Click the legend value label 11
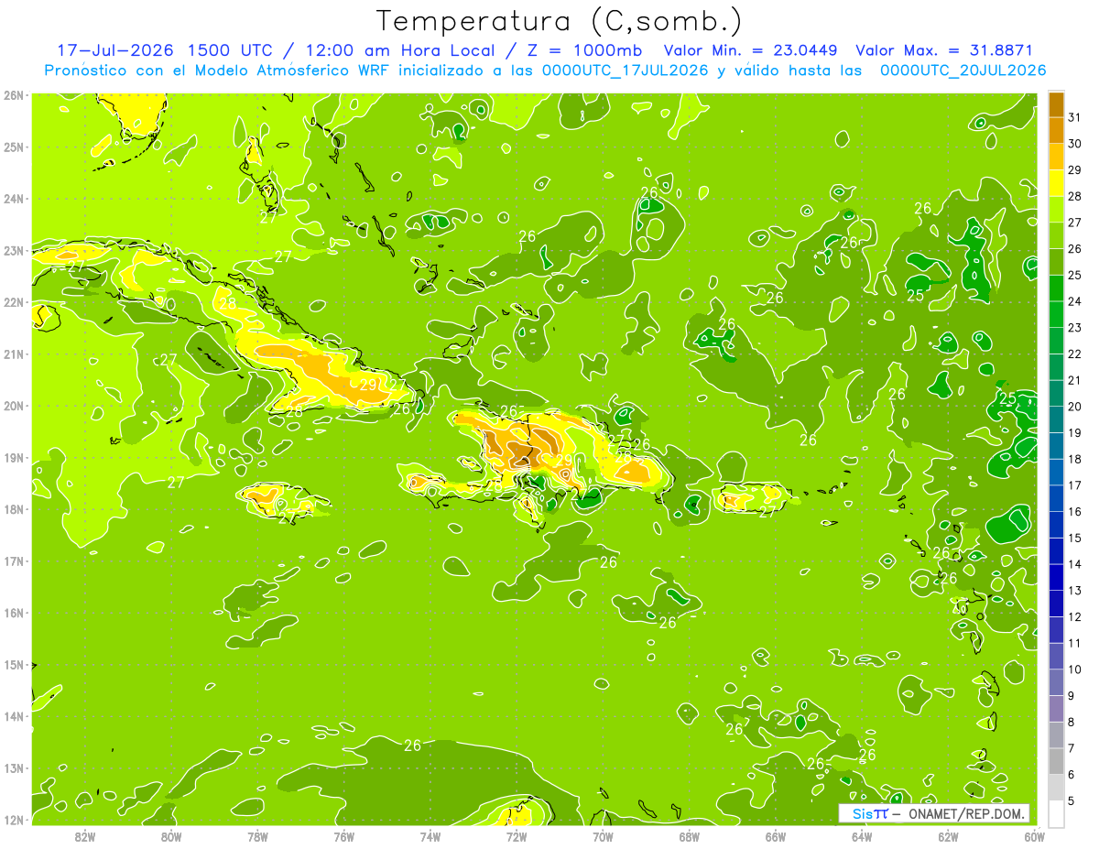Image resolution: width=1099 pixels, height=849 pixels. [1074, 643]
